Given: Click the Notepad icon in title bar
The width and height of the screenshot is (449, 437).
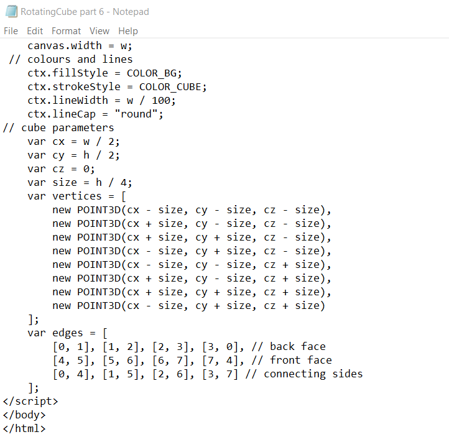Looking at the screenshot, I should 11,11.
